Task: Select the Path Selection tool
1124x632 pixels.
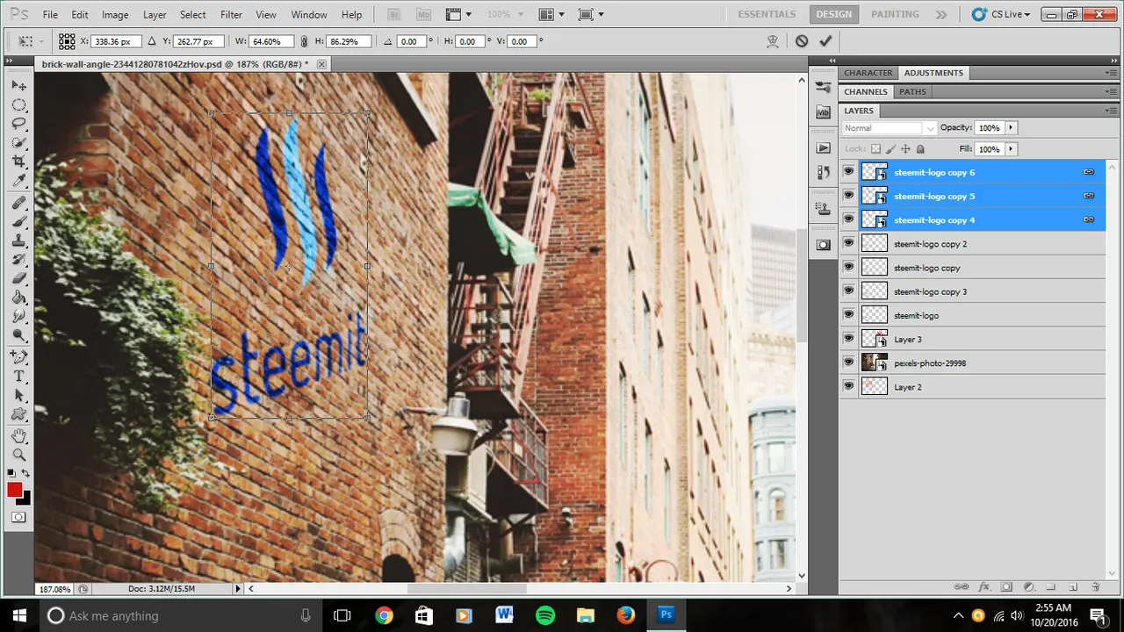Action: click(x=18, y=396)
